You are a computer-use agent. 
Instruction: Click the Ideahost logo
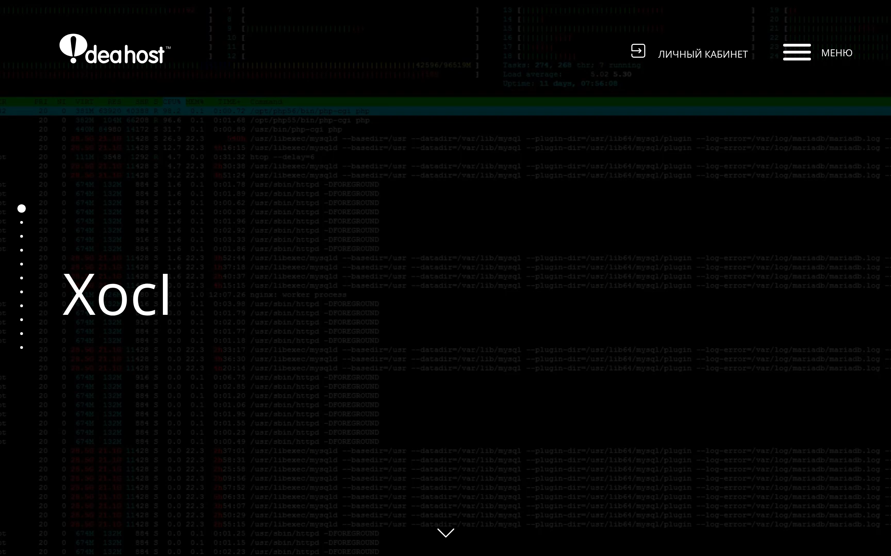(x=115, y=49)
